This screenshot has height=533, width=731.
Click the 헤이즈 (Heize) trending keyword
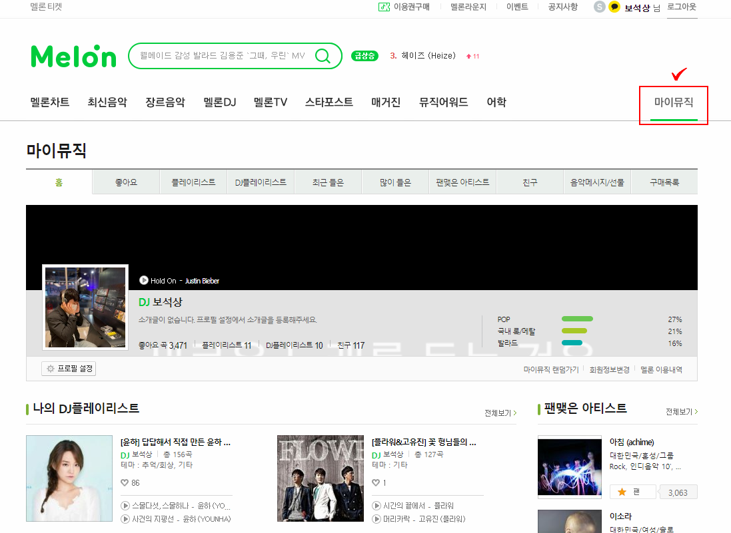[x=428, y=56]
